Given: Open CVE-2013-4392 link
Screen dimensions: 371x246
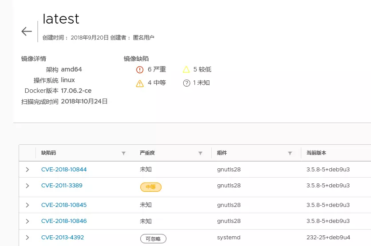Looking at the screenshot, I should (63, 238).
